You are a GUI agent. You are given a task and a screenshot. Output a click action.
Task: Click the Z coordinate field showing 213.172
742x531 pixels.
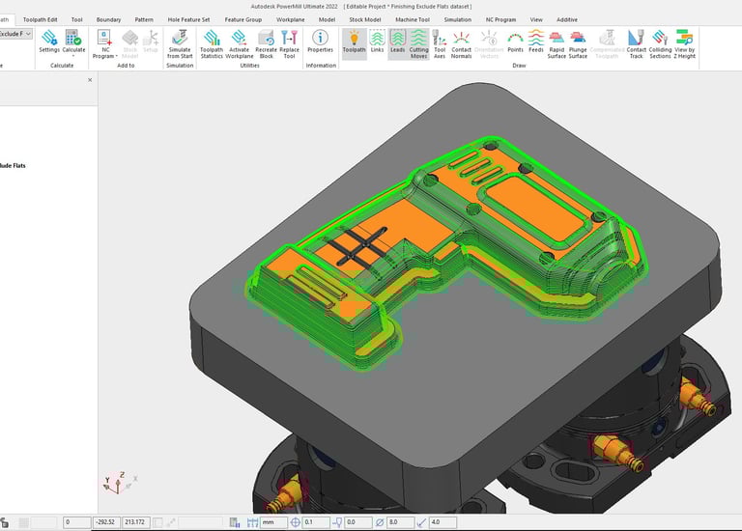point(136,522)
